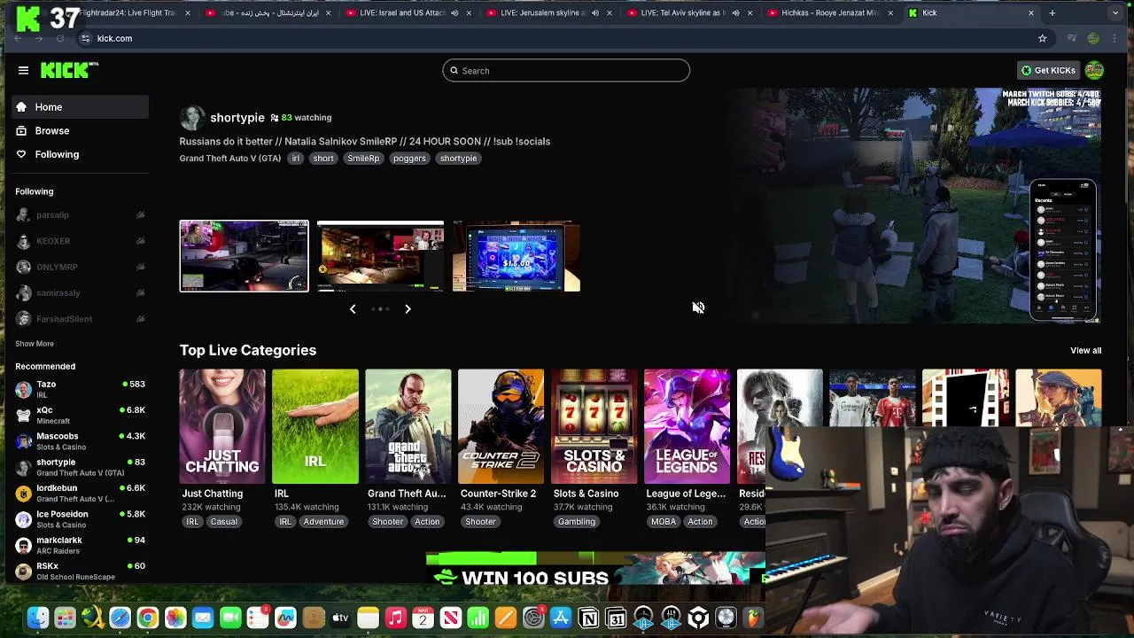
Task: Open the browser tab search dropdown
Action: click(x=1115, y=13)
